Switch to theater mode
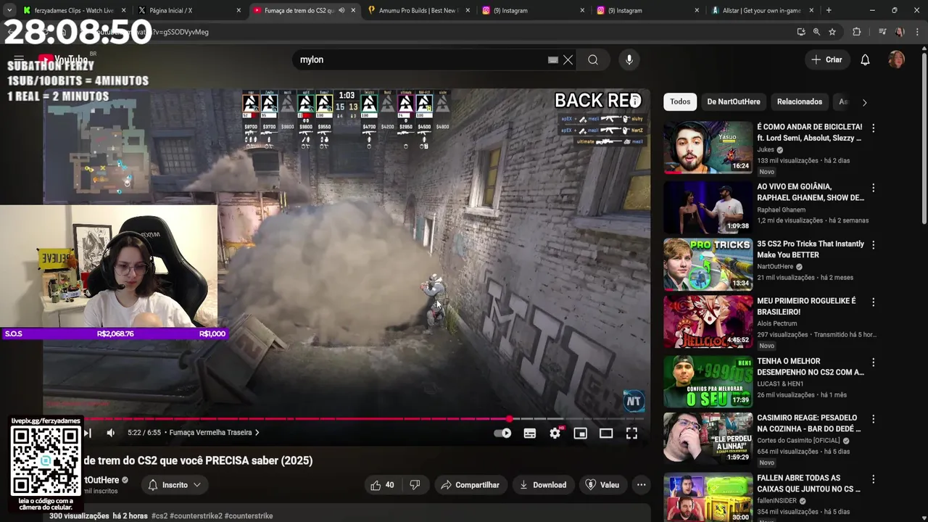The height and width of the screenshot is (522, 928). 606,433
